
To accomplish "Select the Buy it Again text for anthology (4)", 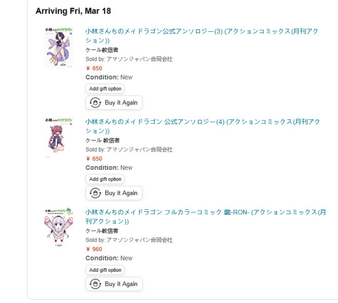I will [121, 193].
